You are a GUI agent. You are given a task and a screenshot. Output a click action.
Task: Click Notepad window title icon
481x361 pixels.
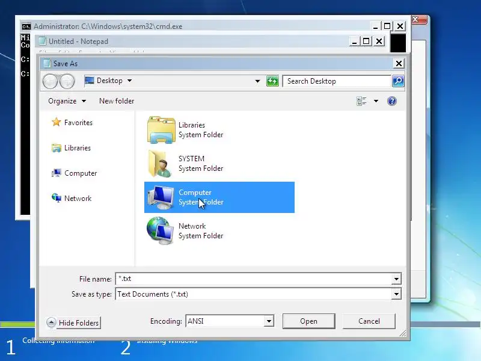coord(42,41)
